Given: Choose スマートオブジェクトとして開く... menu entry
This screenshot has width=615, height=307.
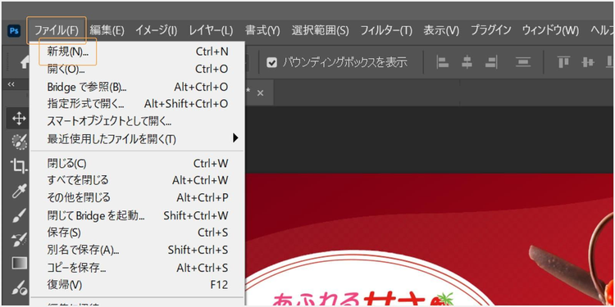Looking at the screenshot, I should click(137, 121).
